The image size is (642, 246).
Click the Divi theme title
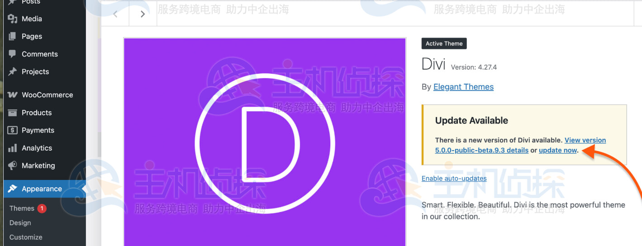[433, 64]
